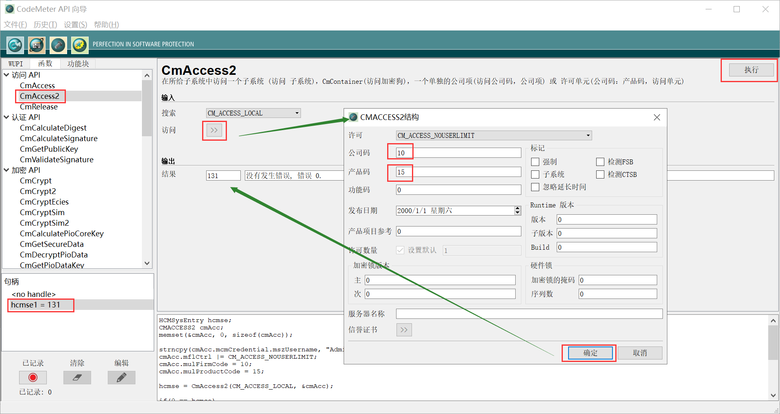Open the 设置(S) menu
Image resolution: width=780 pixels, height=414 pixels.
click(76, 25)
